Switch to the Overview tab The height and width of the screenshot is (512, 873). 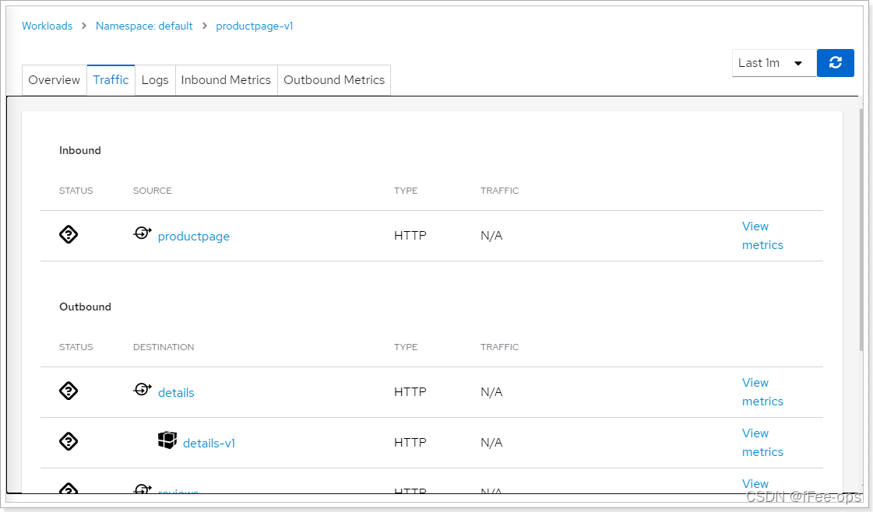click(x=54, y=80)
